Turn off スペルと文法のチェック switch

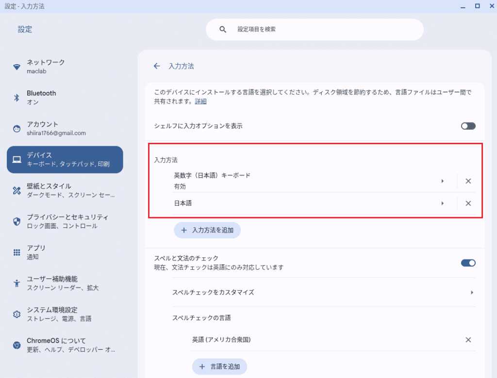click(468, 263)
